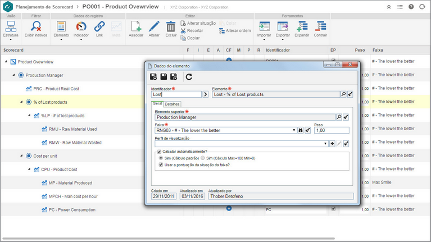Viewport: 431px width, 242px height.
Task: Collapse %LP - # of lost products node
Action: (x=29, y=115)
